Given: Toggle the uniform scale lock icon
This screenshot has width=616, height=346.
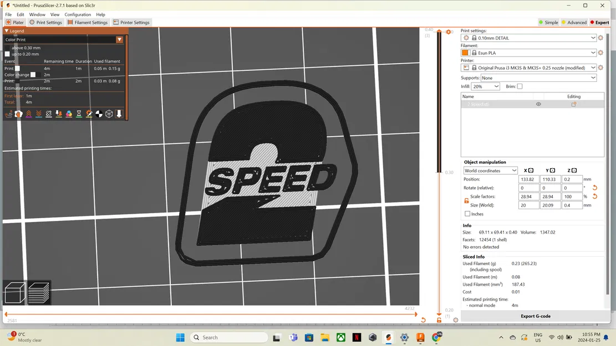Looking at the screenshot, I should pos(466,201).
